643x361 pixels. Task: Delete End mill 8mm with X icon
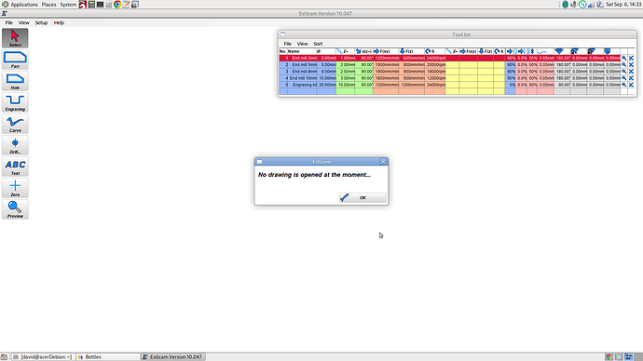[632, 72]
